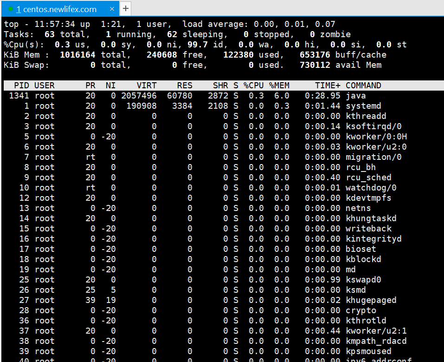
Task: Select the md command text
Action: pos(351,269)
